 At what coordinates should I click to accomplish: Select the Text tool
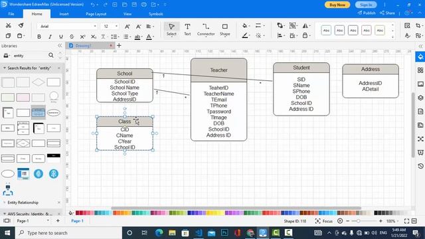(187, 29)
